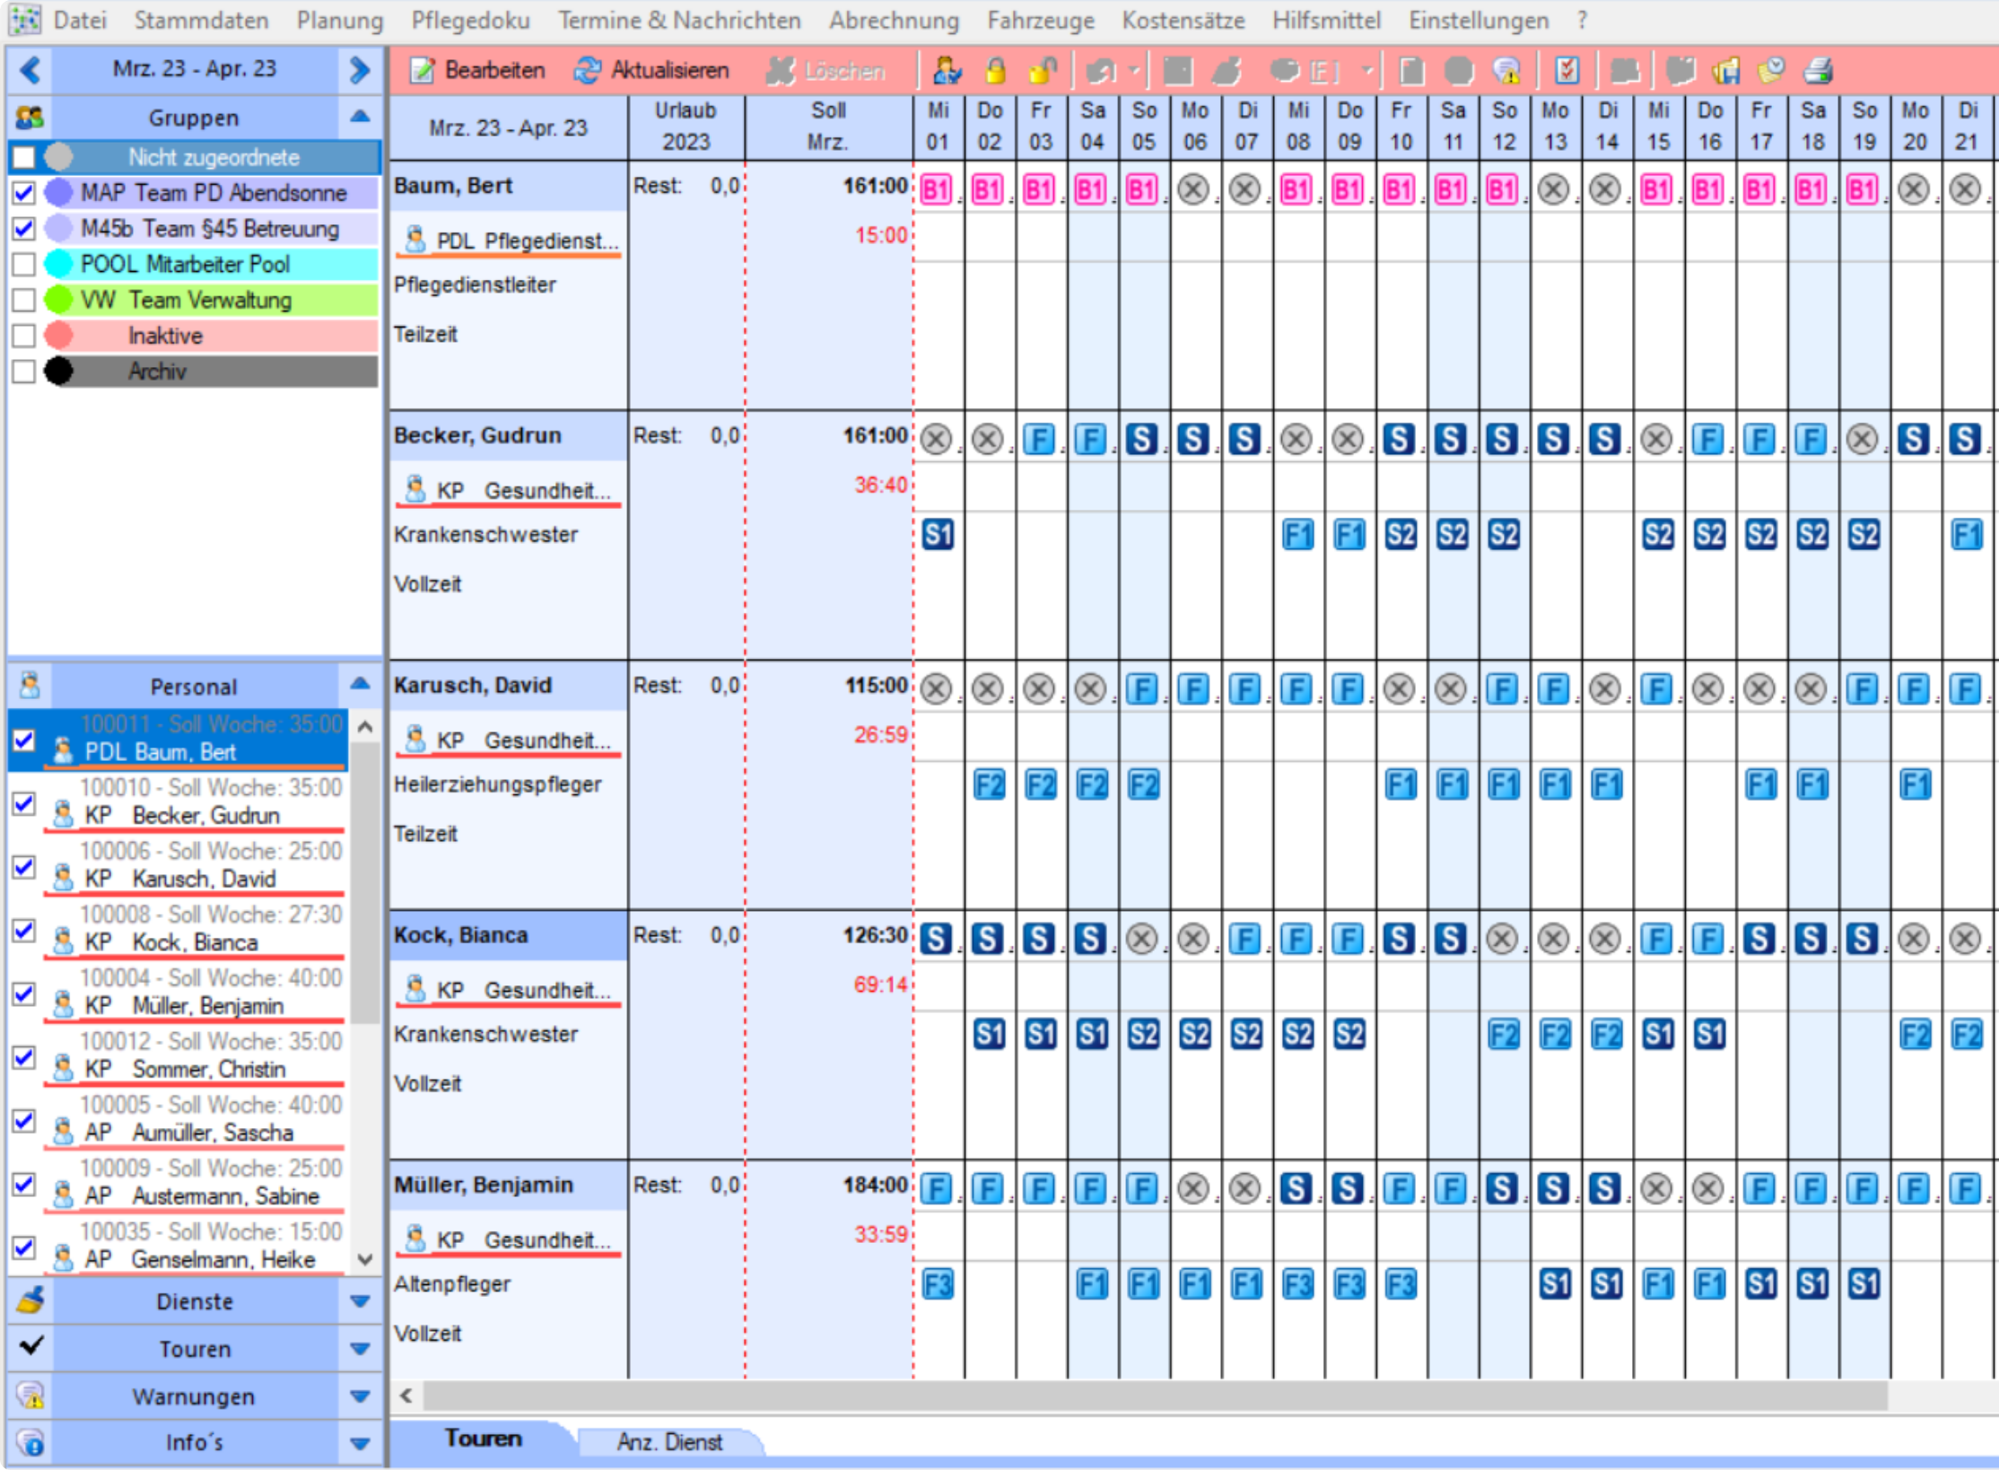1999x1470 pixels.
Task: Click the Müller, Benjamin row header
Action: coord(509,1185)
